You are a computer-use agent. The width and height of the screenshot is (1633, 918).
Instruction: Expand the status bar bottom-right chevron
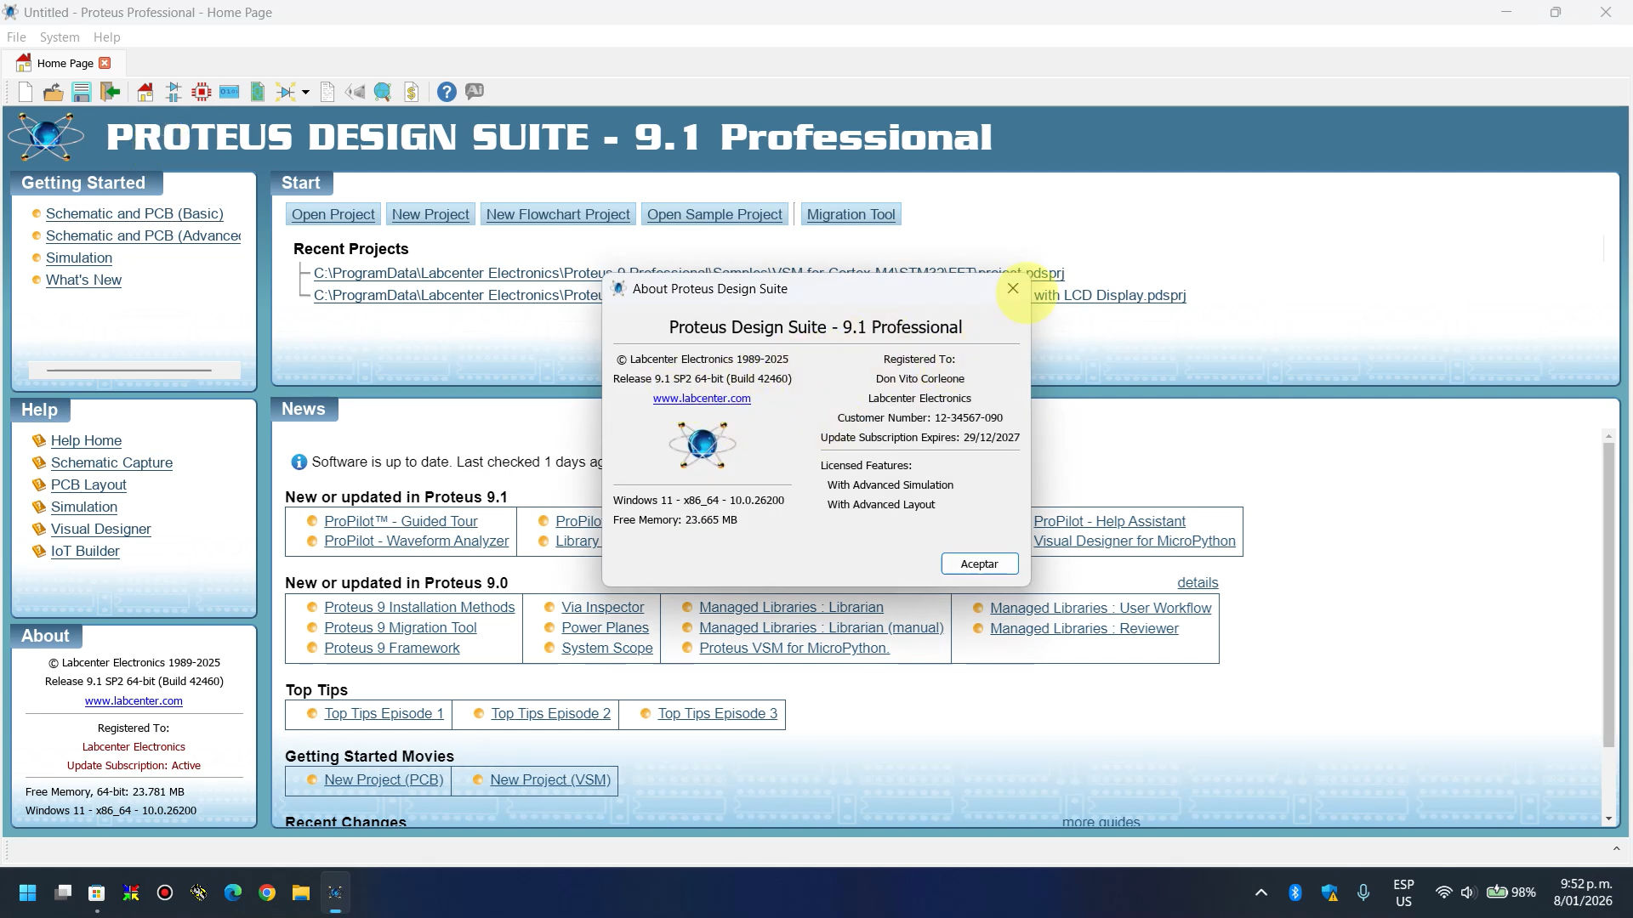pyautogui.click(x=1616, y=848)
